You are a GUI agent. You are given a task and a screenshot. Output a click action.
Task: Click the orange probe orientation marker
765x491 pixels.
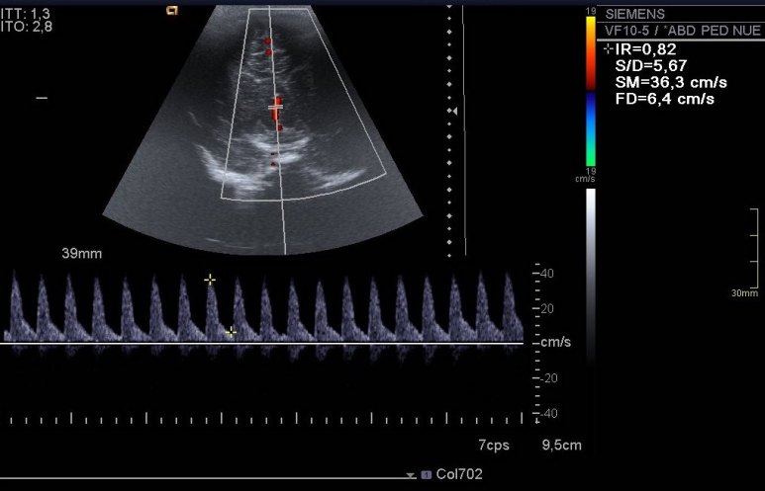[x=172, y=11]
